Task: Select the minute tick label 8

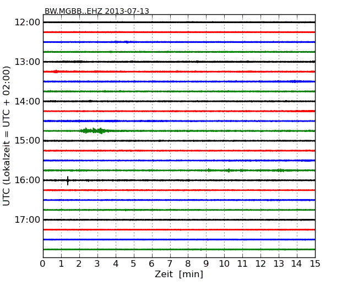Action: tap(188, 263)
